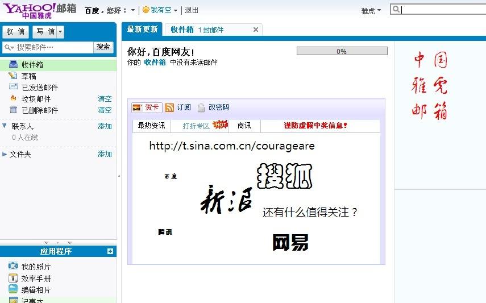
Task: Open 我的照片 application
Action: (x=36, y=267)
